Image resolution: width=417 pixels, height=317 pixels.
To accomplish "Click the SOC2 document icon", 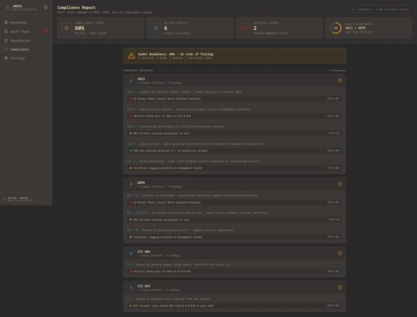I will 131,81.
